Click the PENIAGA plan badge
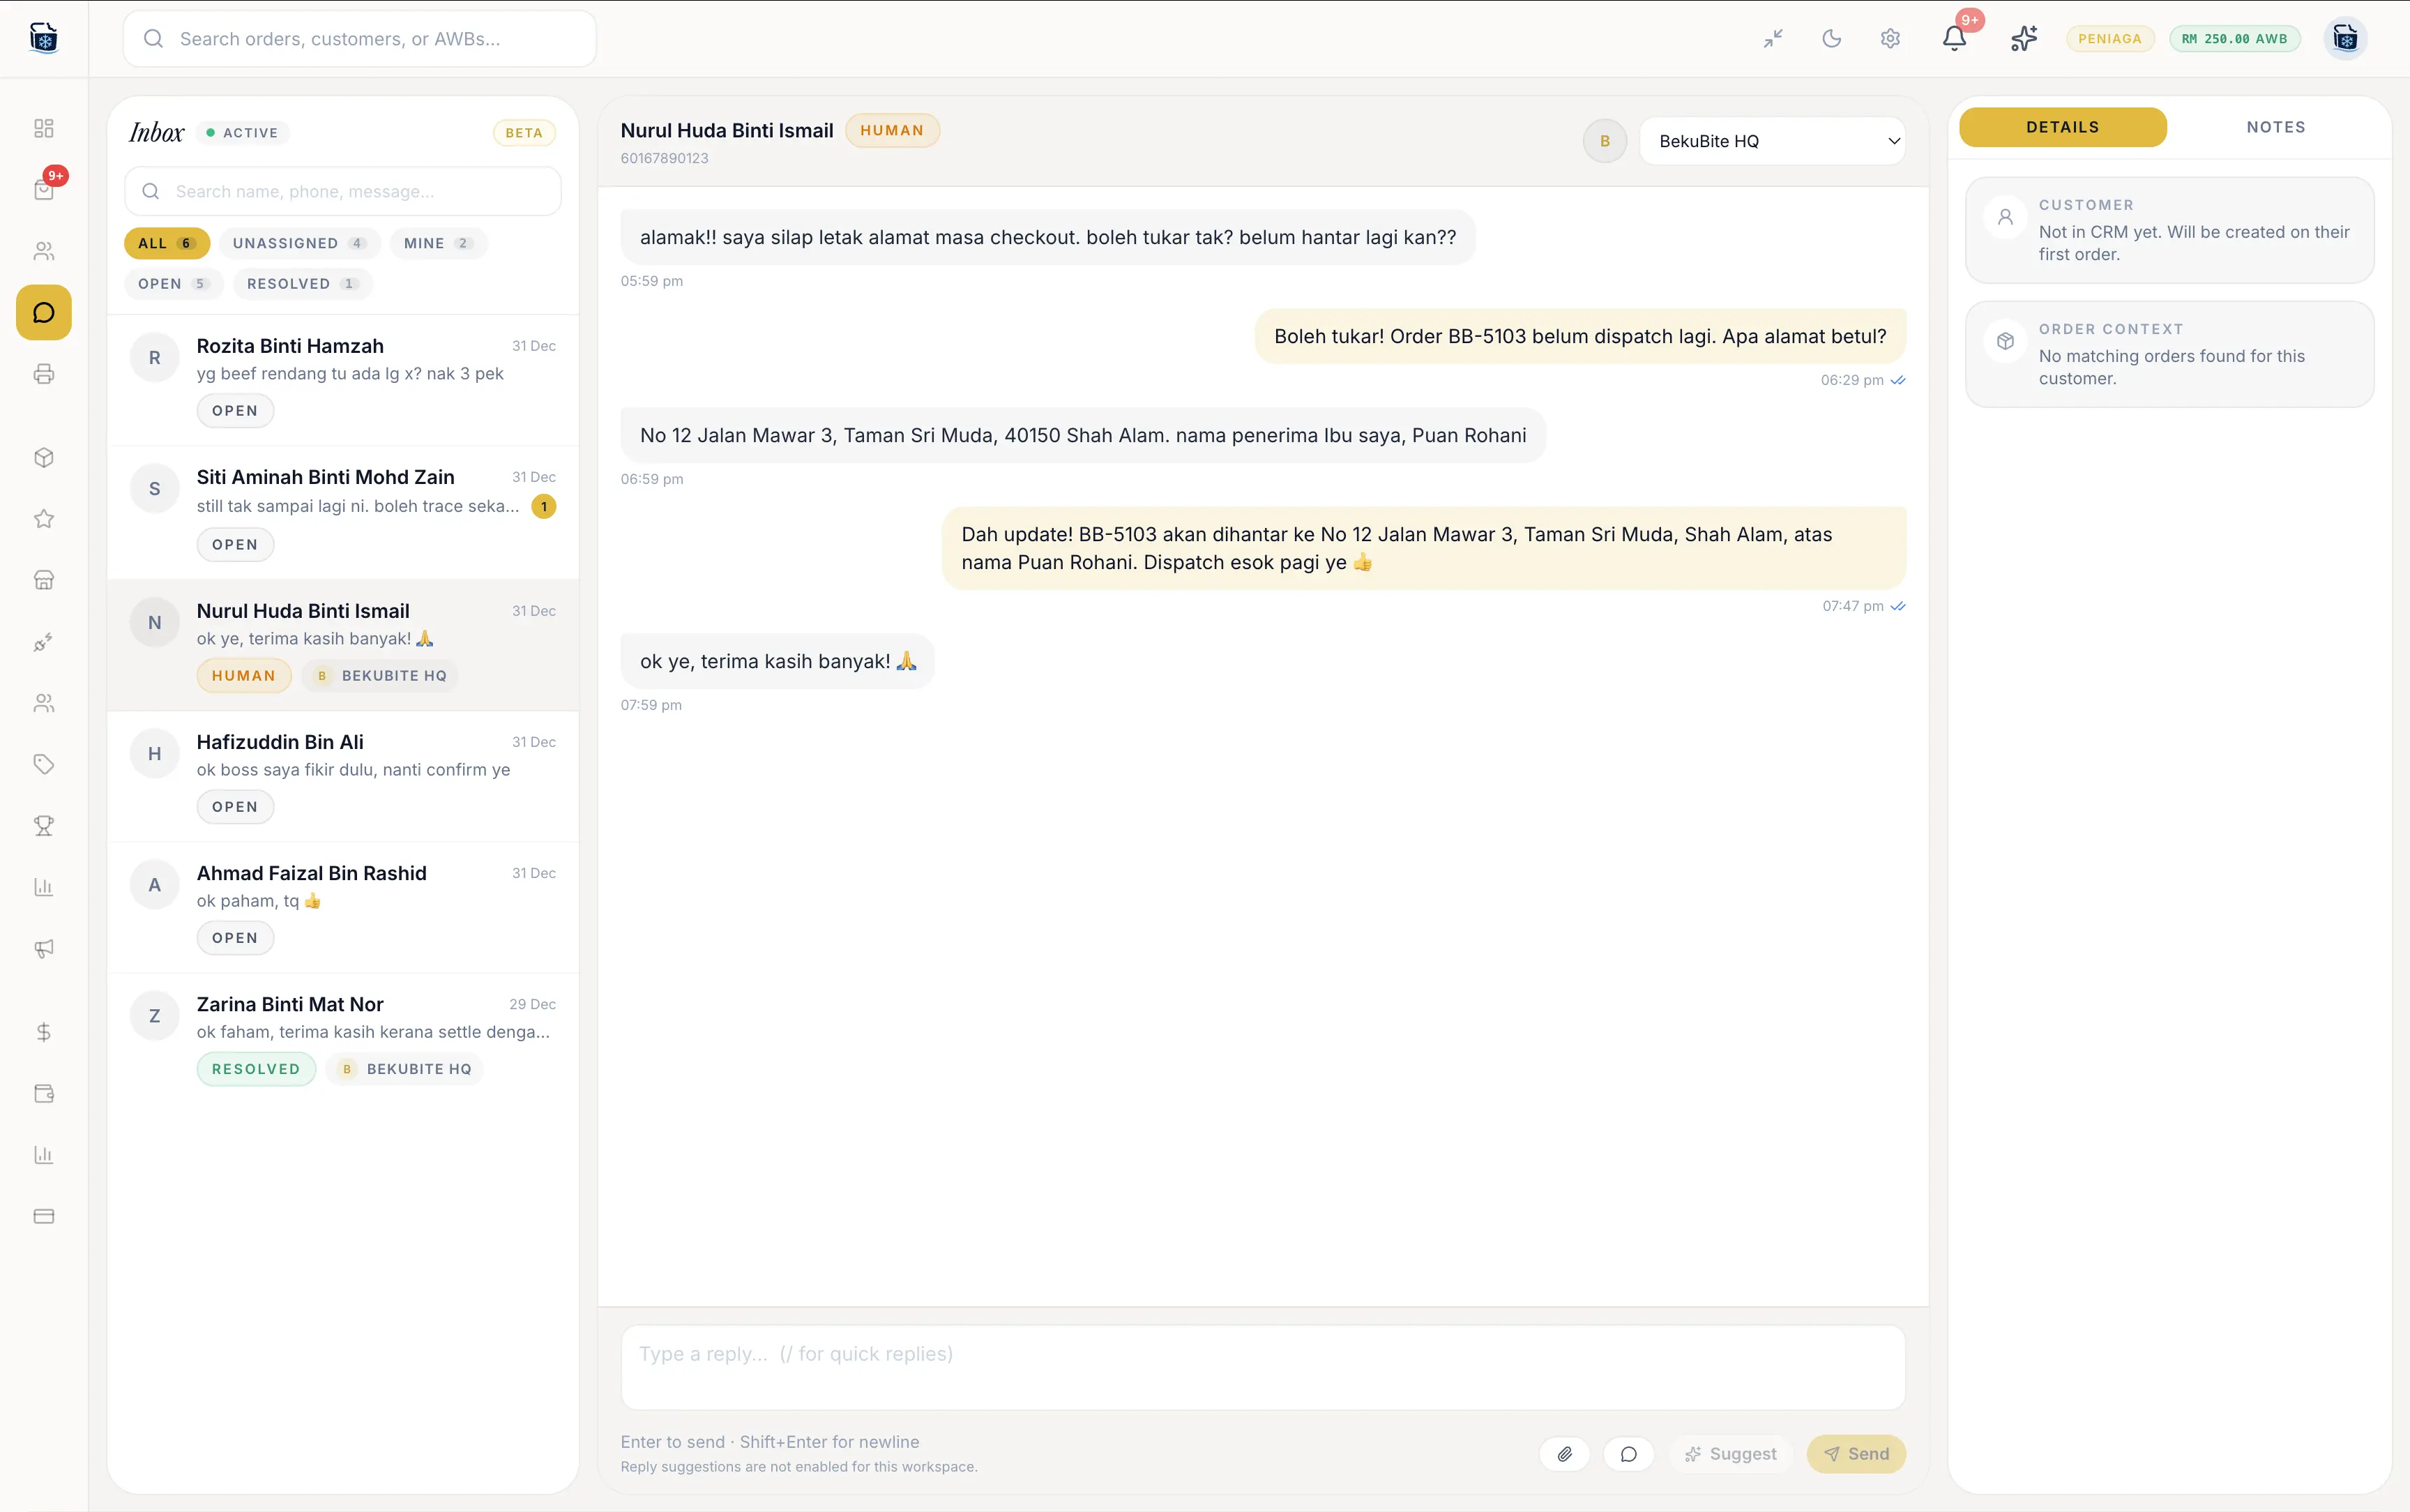Screen dimensions: 2410x1512 pyautogui.click(x=2110, y=39)
